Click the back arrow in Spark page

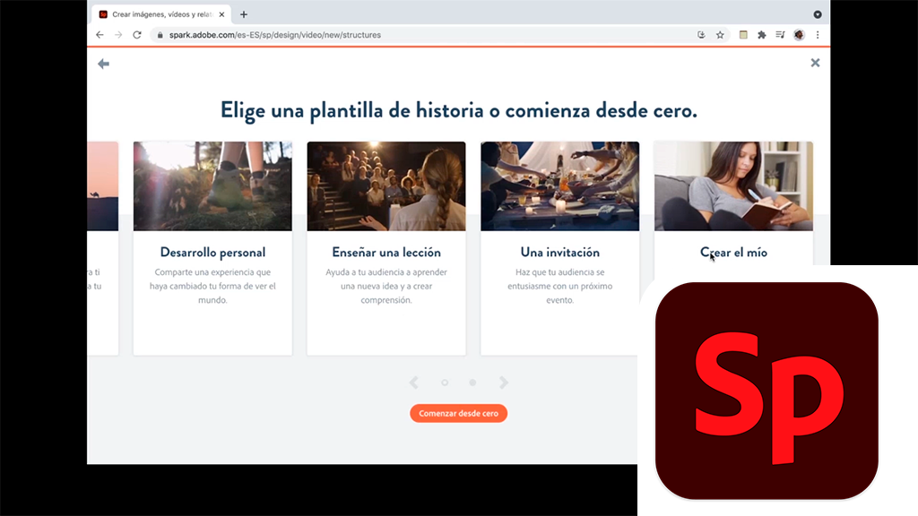tap(103, 64)
